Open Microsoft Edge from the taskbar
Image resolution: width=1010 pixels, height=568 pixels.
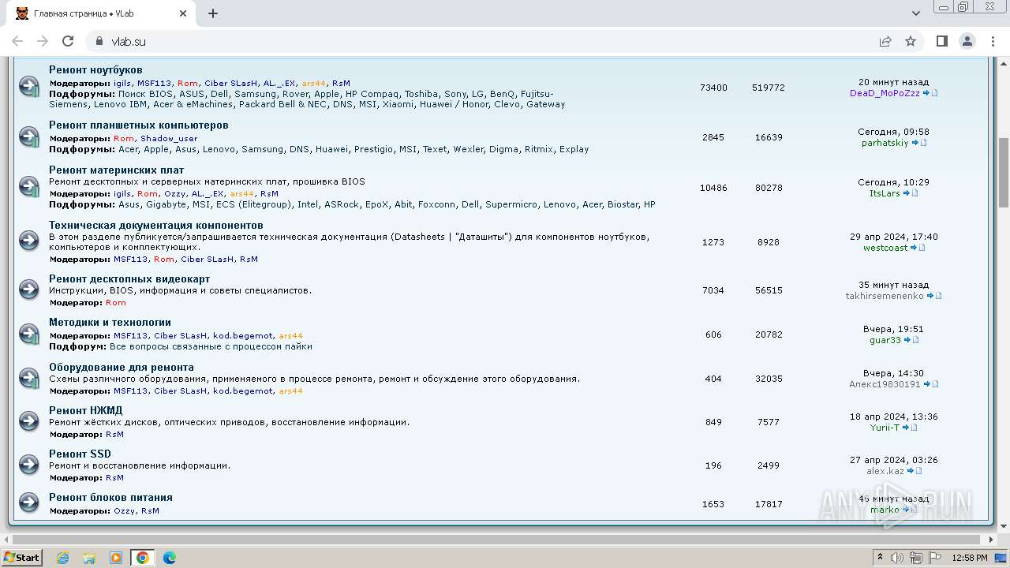tap(170, 558)
